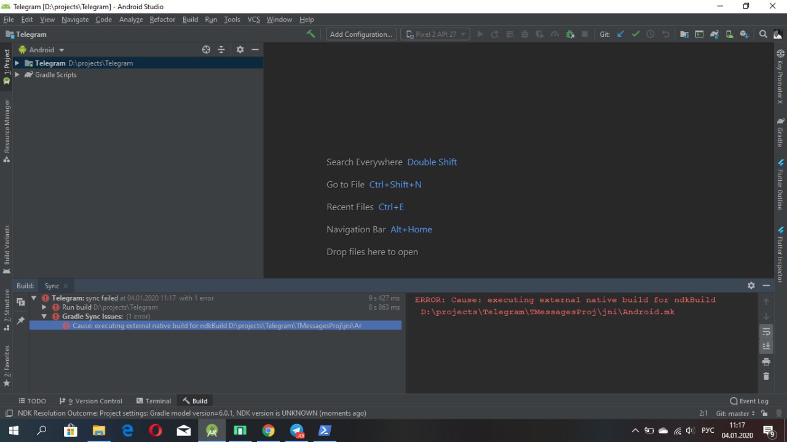
Task: Open the Refactor menu
Action: pyautogui.click(x=162, y=20)
